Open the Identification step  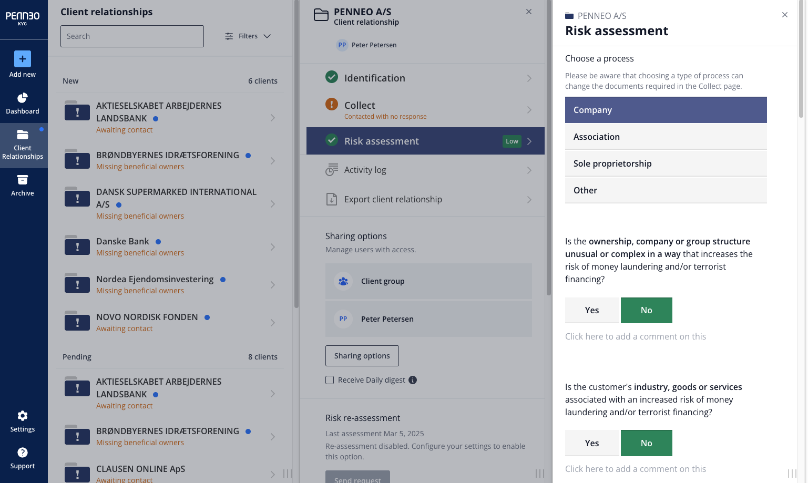pos(425,78)
